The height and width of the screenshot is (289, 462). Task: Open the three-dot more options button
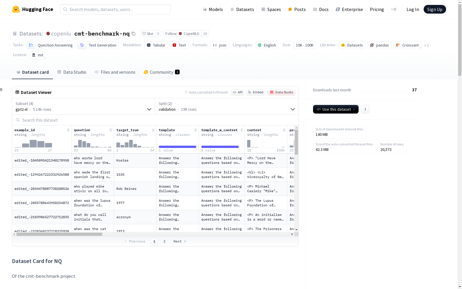tap(365, 109)
